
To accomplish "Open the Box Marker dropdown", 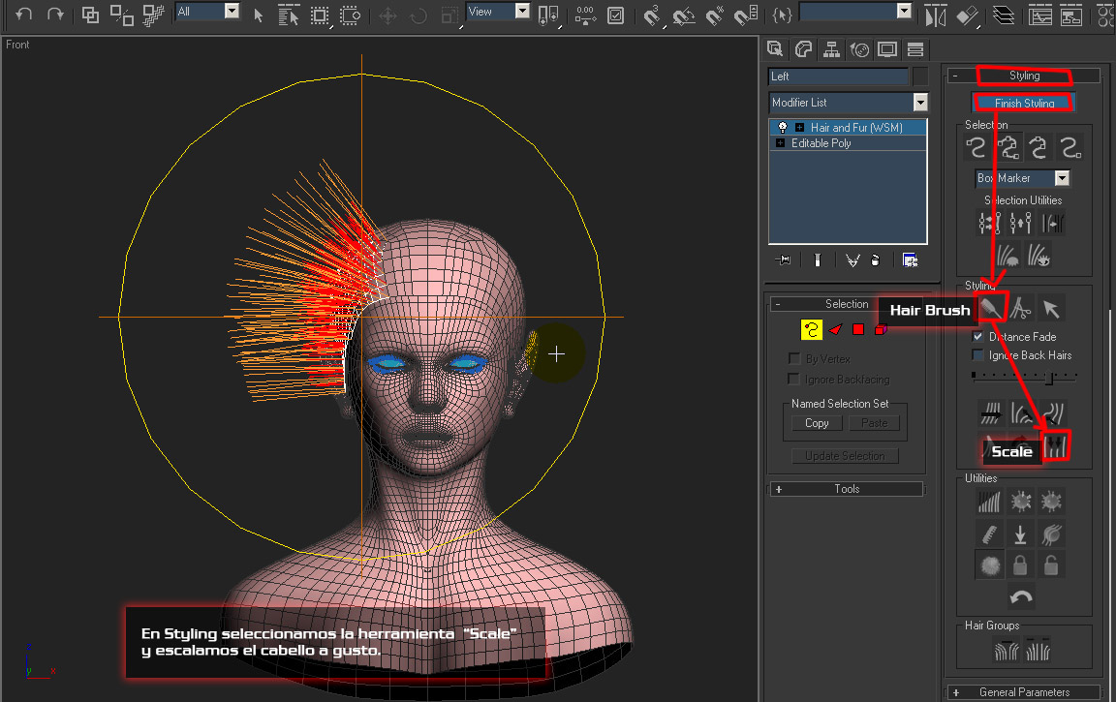I will [1062, 178].
